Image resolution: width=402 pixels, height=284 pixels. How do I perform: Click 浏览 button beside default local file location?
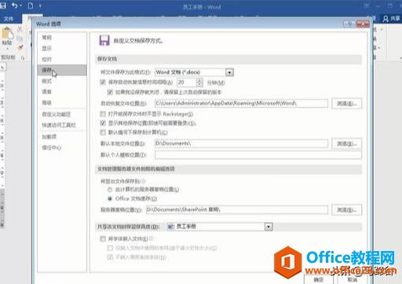347,144
